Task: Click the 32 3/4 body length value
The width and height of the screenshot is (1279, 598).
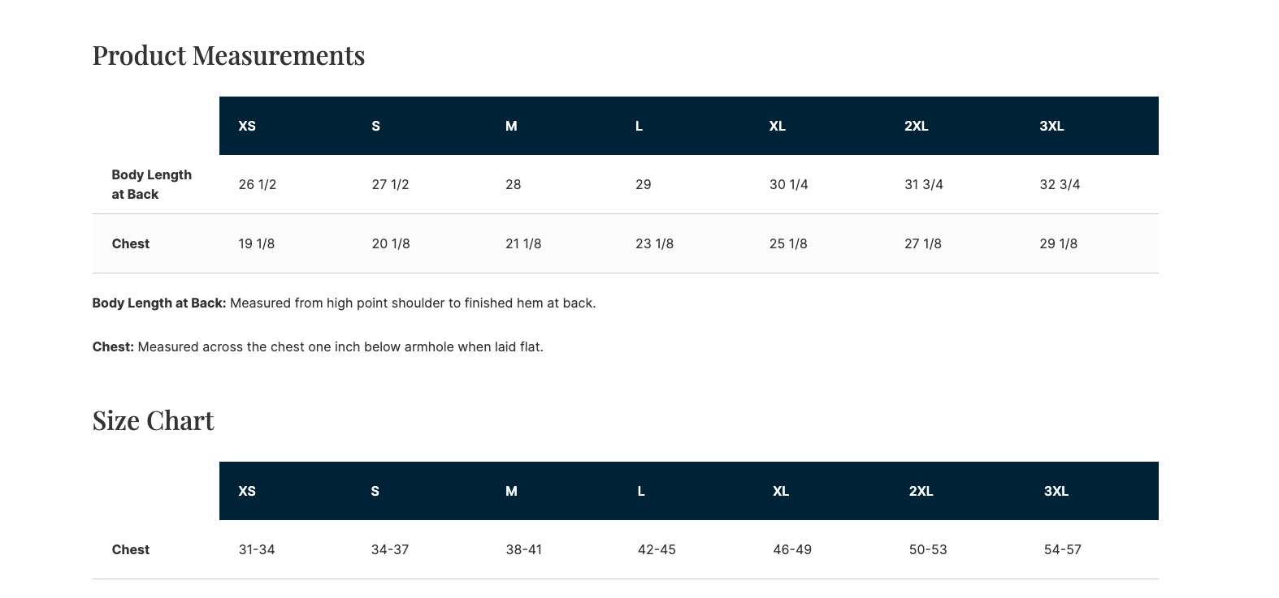Action: [x=1060, y=184]
